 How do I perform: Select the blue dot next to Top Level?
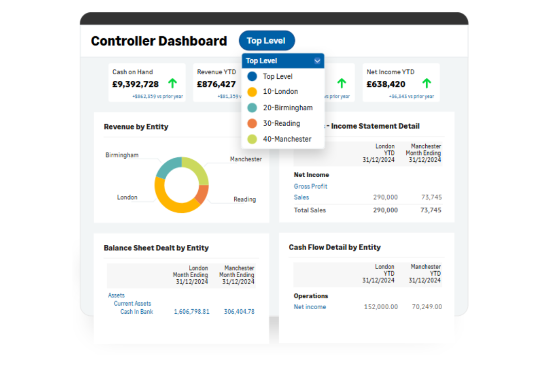tap(252, 76)
